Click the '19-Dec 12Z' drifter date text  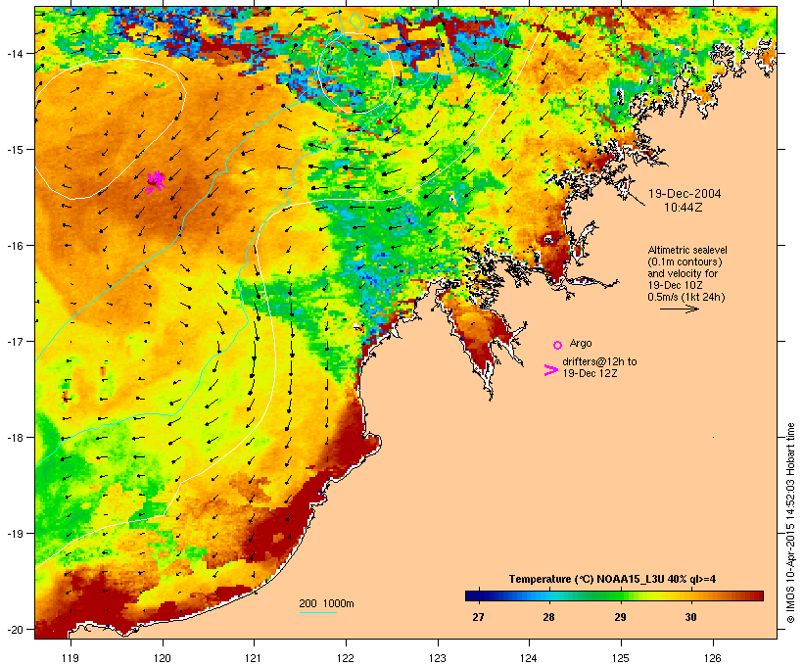point(590,373)
